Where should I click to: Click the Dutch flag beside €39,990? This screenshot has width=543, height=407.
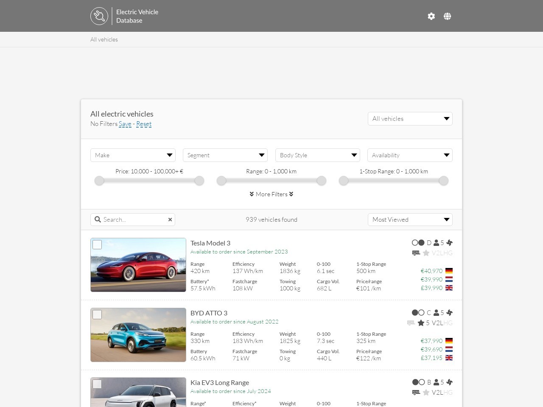point(449,279)
